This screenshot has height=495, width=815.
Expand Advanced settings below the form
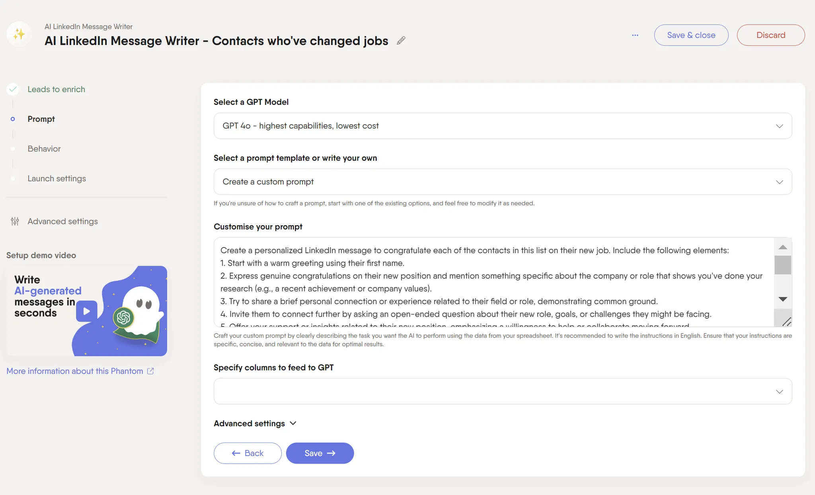(255, 423)
